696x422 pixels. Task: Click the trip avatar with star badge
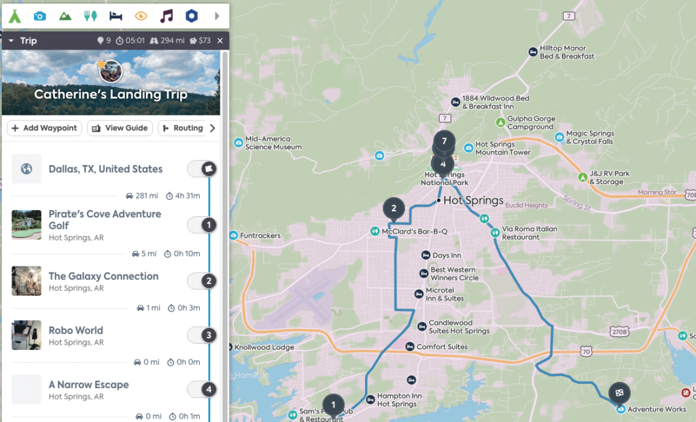coord(110,71)
